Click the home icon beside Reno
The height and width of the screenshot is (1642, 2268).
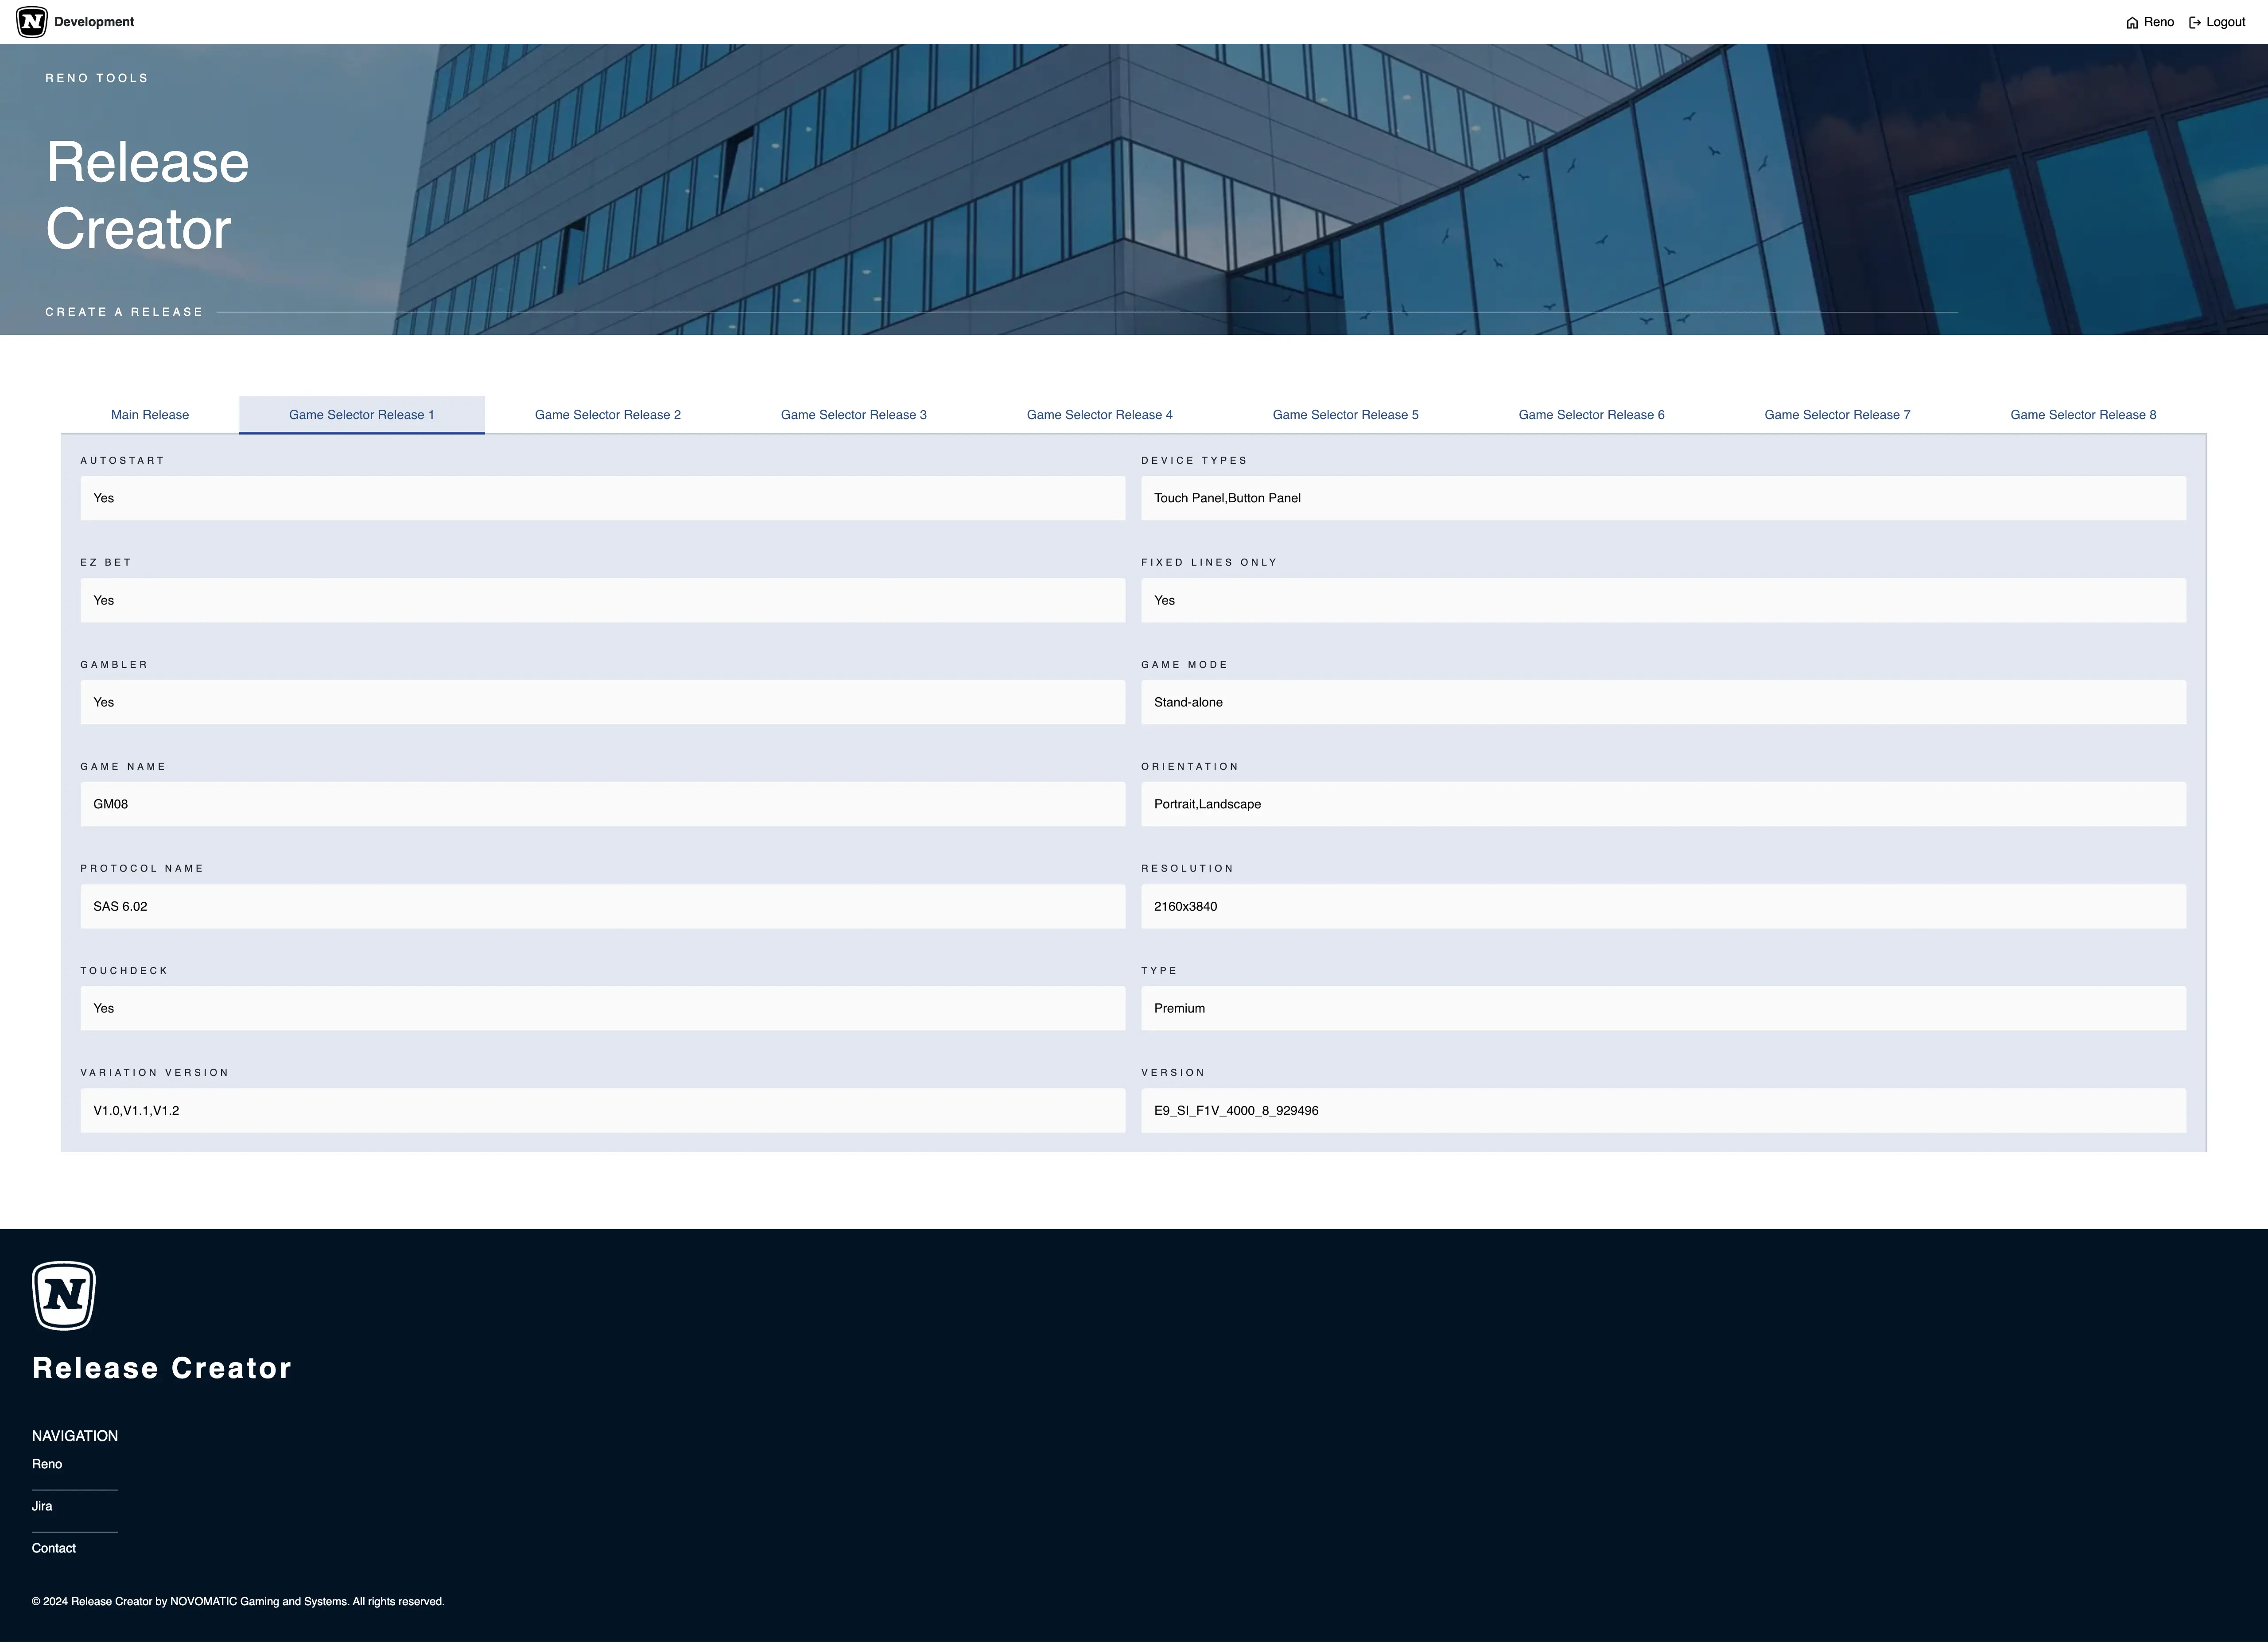coord(2132,23)
